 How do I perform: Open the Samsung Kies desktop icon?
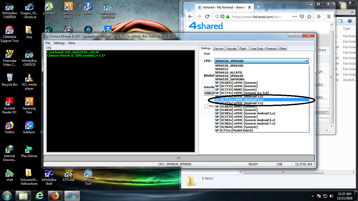click(29, 106)
